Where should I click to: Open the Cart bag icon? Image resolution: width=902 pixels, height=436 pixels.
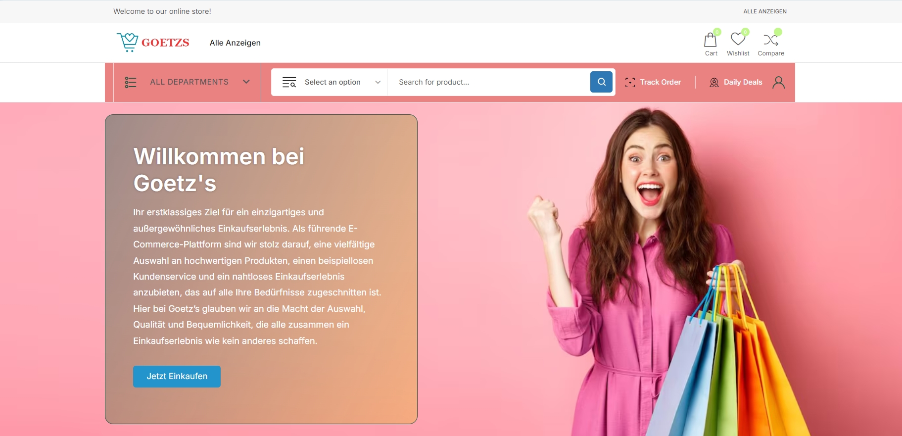tap(711, 40)
